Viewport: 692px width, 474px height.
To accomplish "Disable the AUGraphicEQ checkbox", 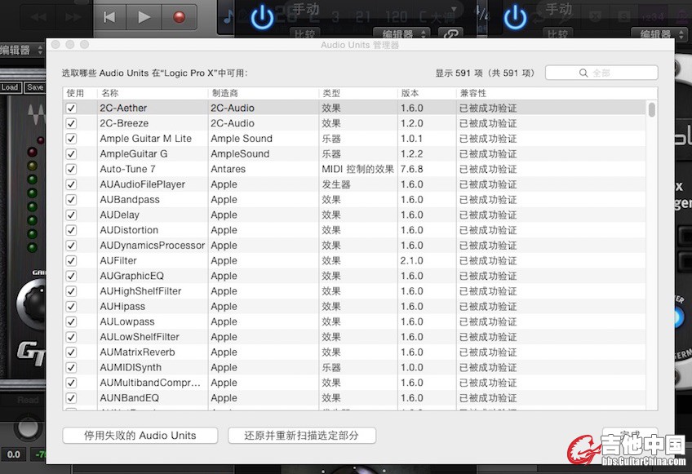I will pos(71,276).
